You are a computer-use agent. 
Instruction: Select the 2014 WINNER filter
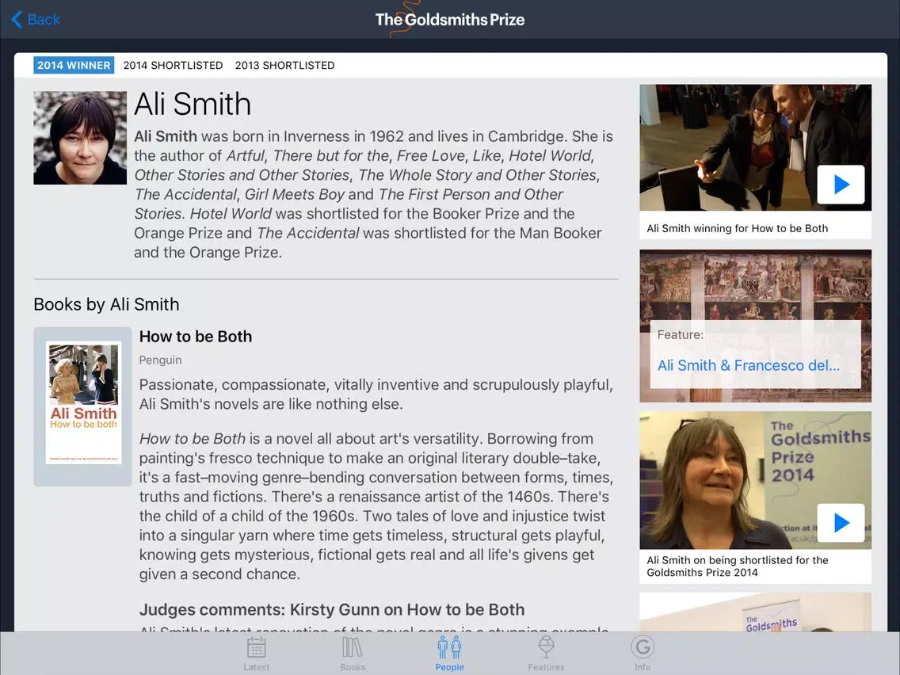[x=74, y=65]
